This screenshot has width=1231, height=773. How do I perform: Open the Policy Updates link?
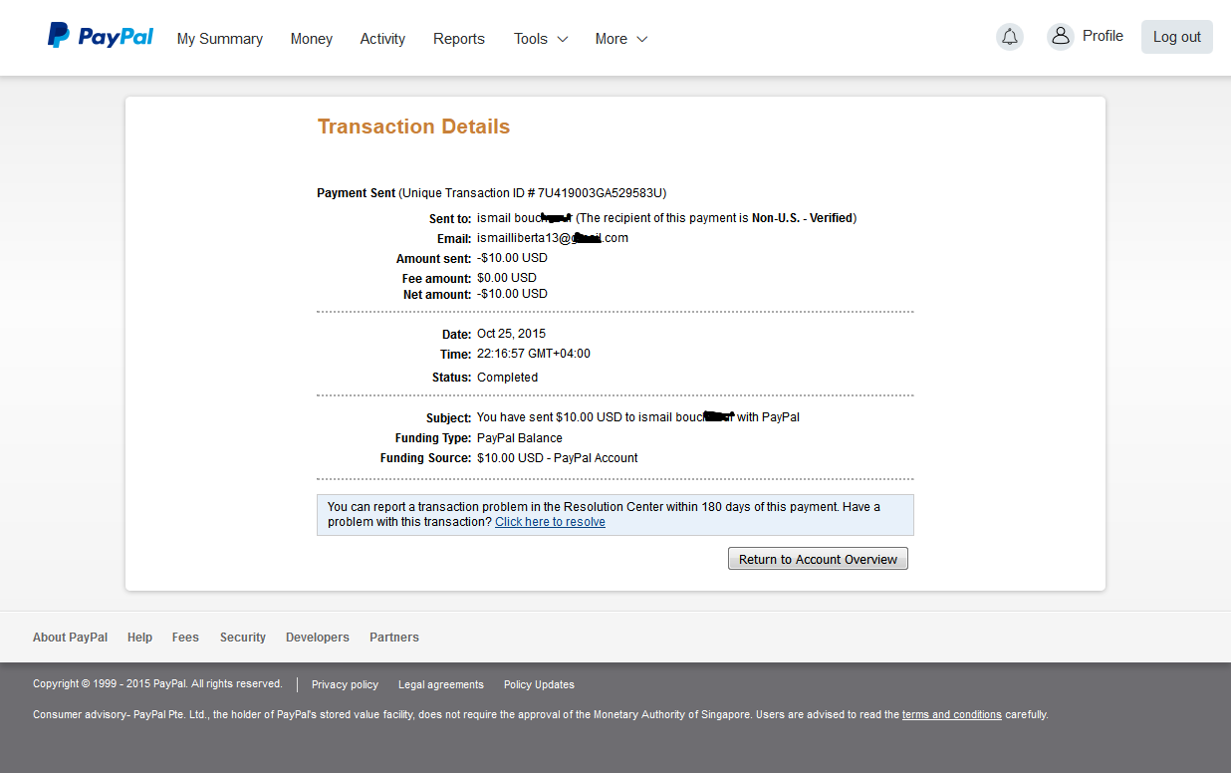[539, 684]
